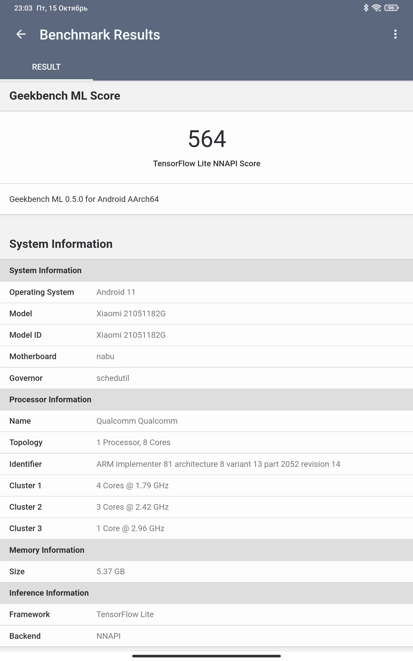
Task: Tap the 564 score value
Action: pyautogui.click(x=207, y=139)
